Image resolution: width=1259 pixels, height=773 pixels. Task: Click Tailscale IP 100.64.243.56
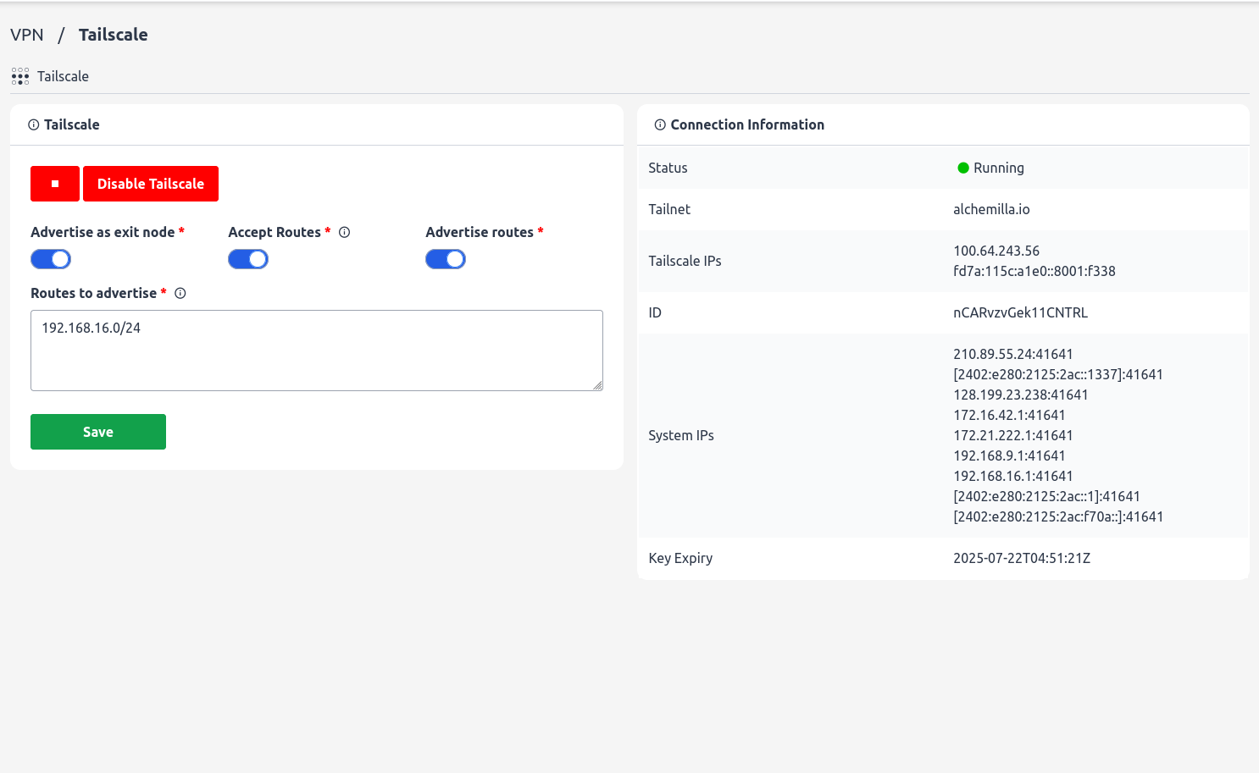pyautogui.click(x=996, y=251)
